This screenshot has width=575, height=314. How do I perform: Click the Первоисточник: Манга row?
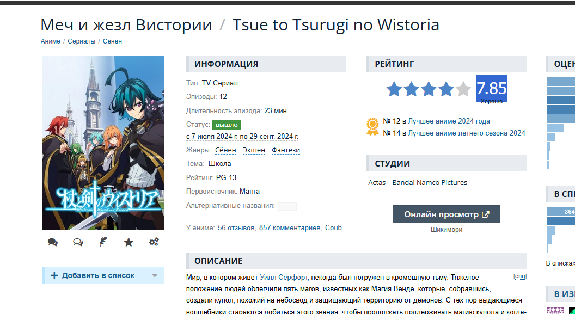[223, 192]
